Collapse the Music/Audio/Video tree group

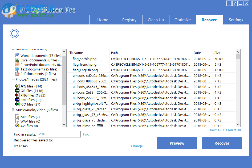coord(13,110)
